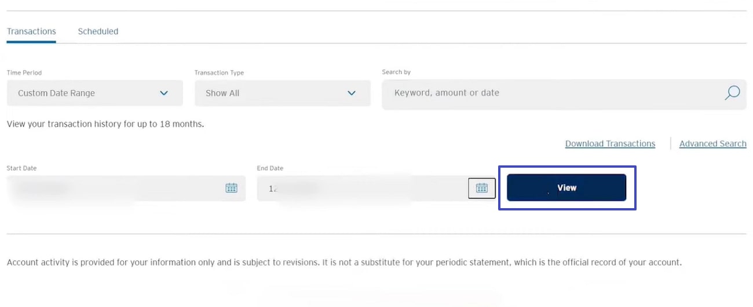Expand the Show All transaction type dropdown

(282, 93)
